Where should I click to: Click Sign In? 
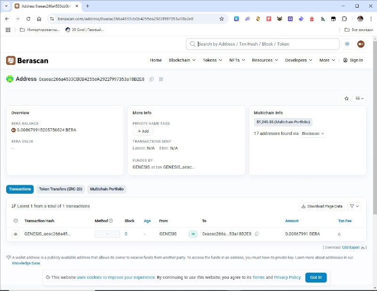[x=353, y=60]
